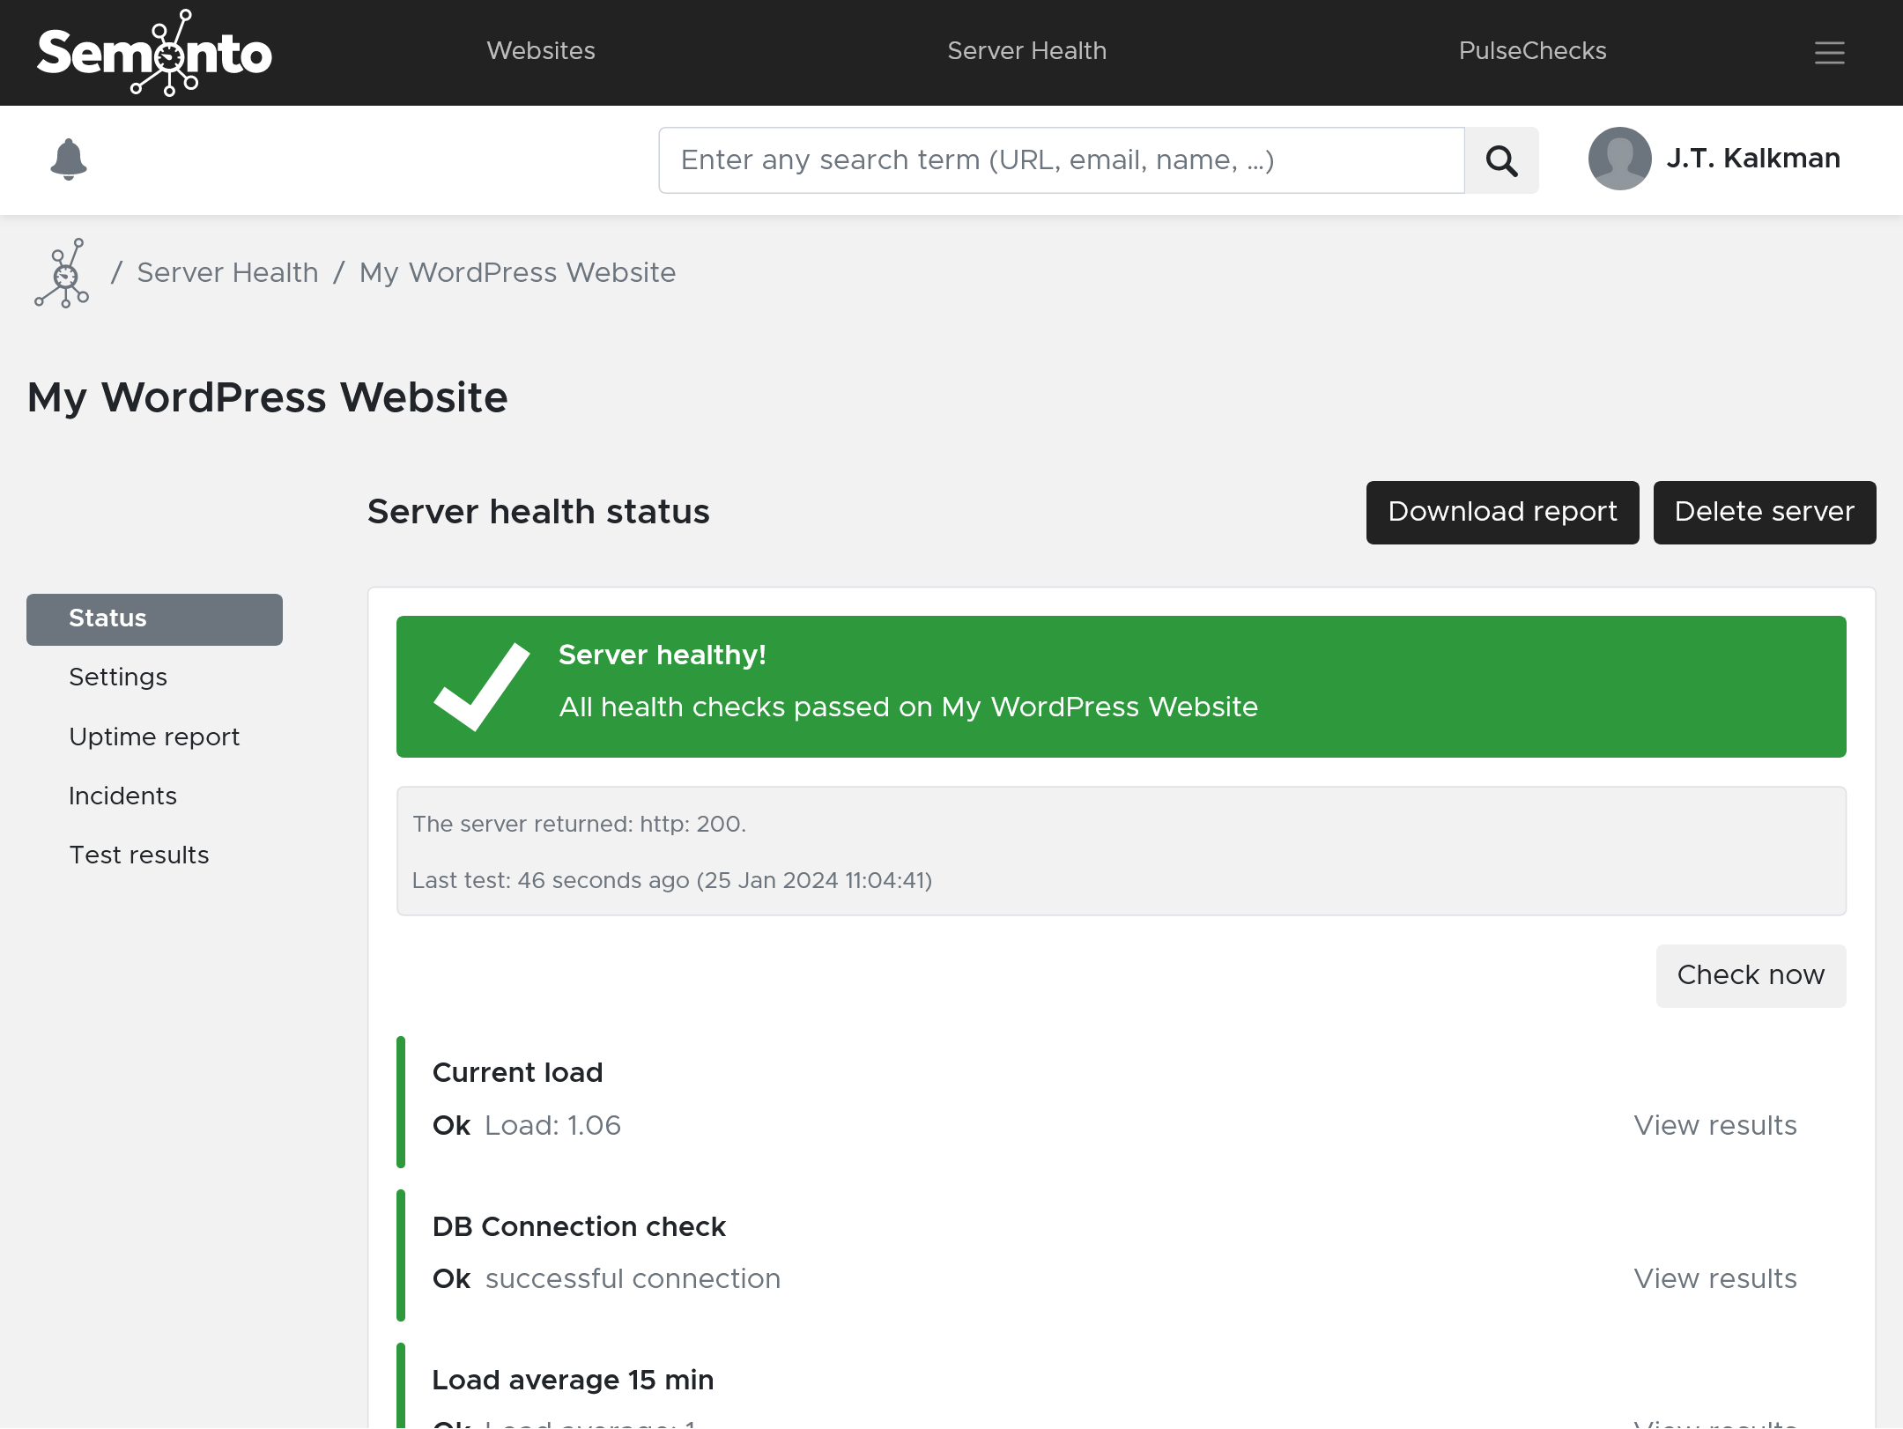Viewport: 1903px width, 1429px height.
Task: Open PulseChecks in top navigation
Action: tap(1533, 51)
